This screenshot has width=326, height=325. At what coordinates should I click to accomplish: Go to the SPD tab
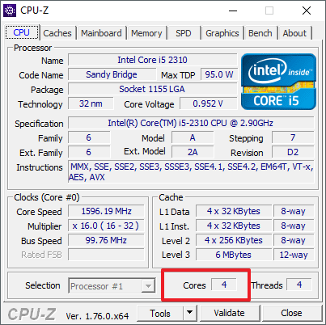[x=184, y=33]
